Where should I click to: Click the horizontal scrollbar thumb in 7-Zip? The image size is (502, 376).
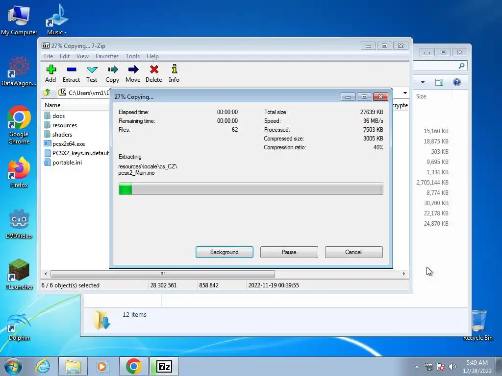coord(163,274)
